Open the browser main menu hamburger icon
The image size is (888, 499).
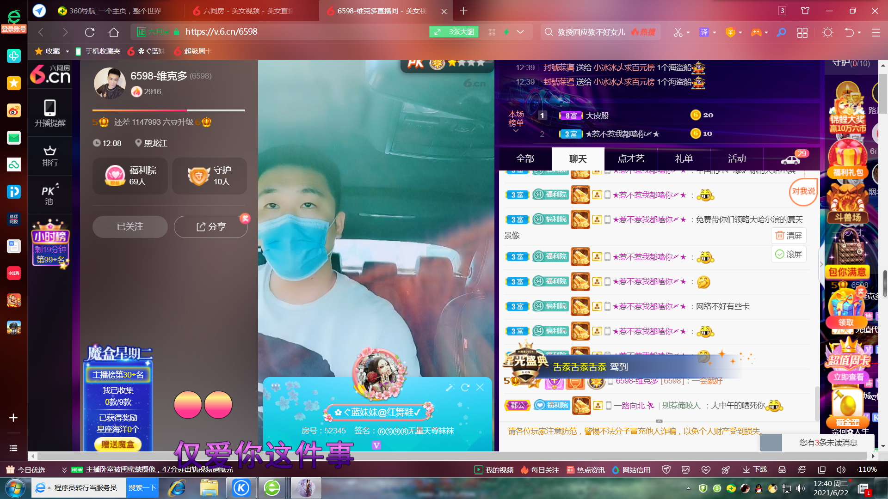tap(876, 32)
